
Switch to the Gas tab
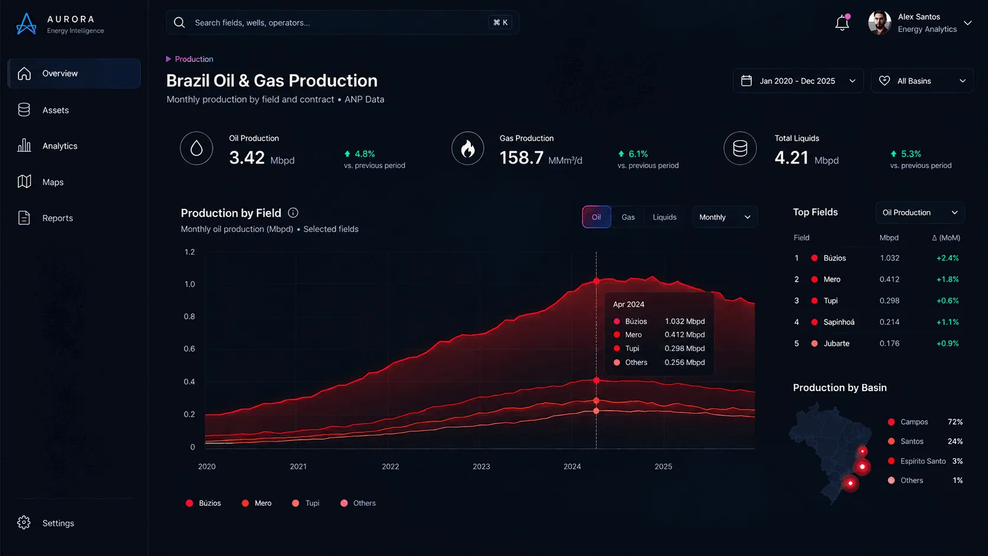pyautogui.click(x=628, y=217)
